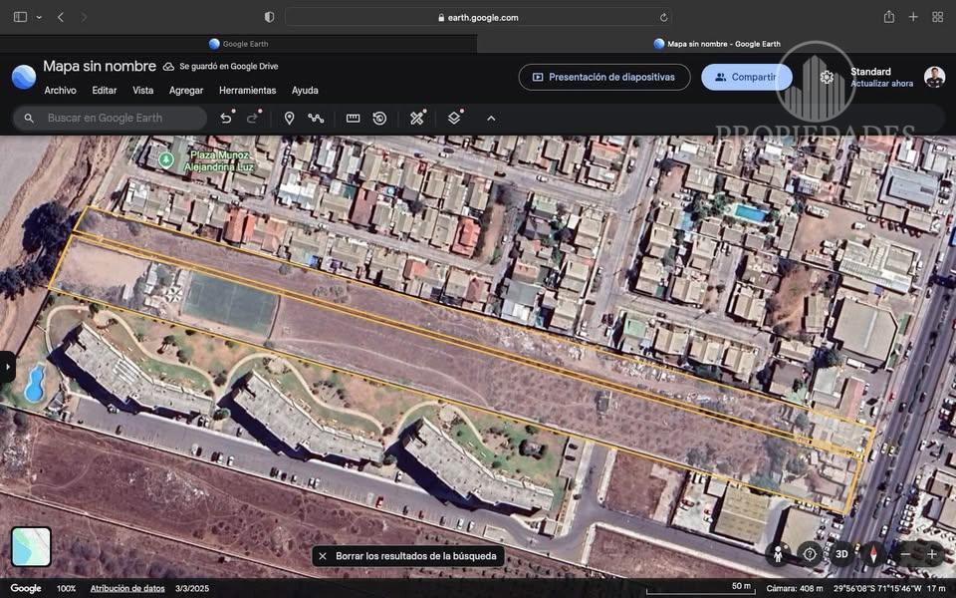Activate the ruler measure distance tool
Screen dimensions: 956x598
point(353,118)
